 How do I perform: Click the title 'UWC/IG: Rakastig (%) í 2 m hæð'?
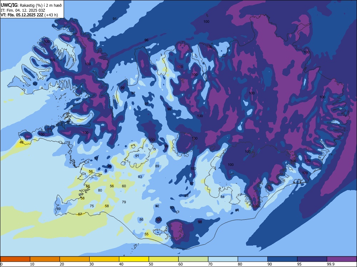coord(31,5)
